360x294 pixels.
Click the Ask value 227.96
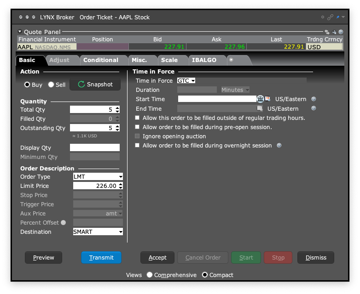[x=235, y=47]
